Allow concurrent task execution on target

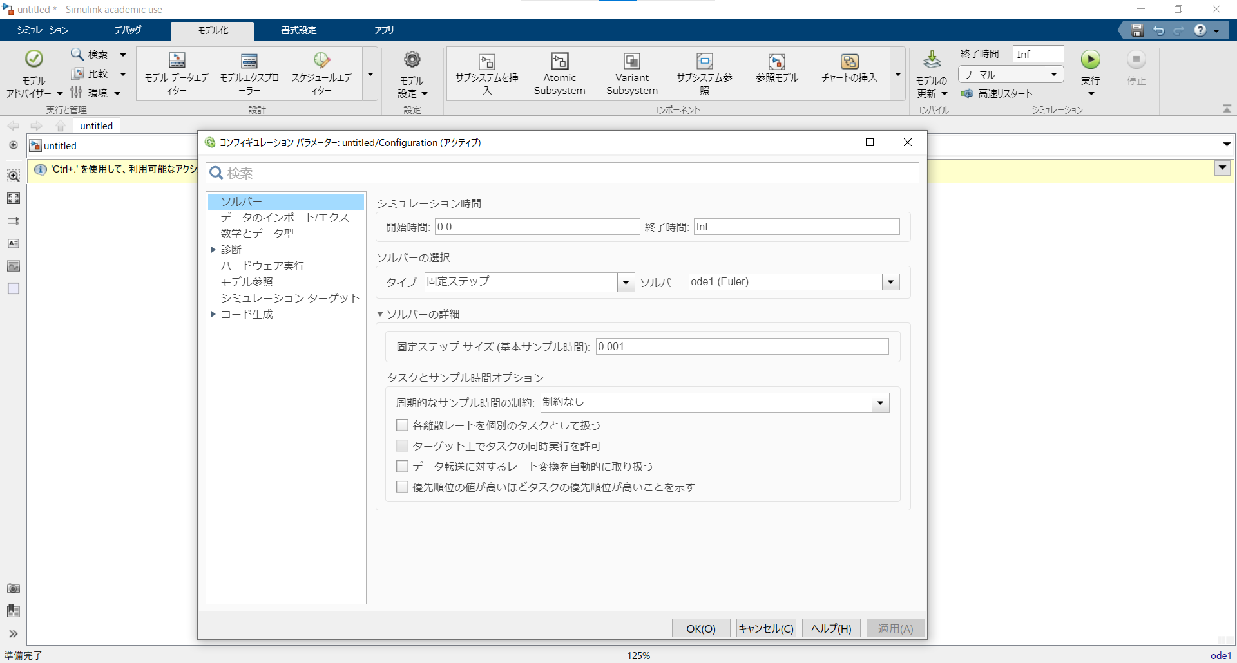point(402,445)
